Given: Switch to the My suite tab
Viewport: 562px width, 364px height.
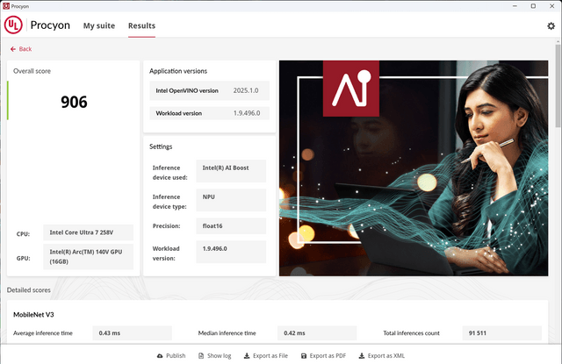Looking at the screenshot, I should point(99,25).
